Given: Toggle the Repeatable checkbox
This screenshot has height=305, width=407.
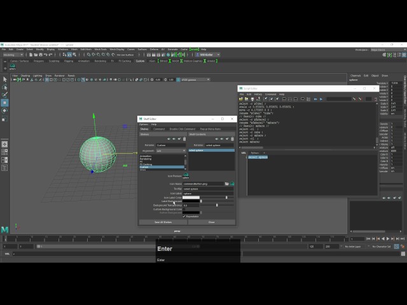Looking at the screenshot, I should click(x=184, y=216).
